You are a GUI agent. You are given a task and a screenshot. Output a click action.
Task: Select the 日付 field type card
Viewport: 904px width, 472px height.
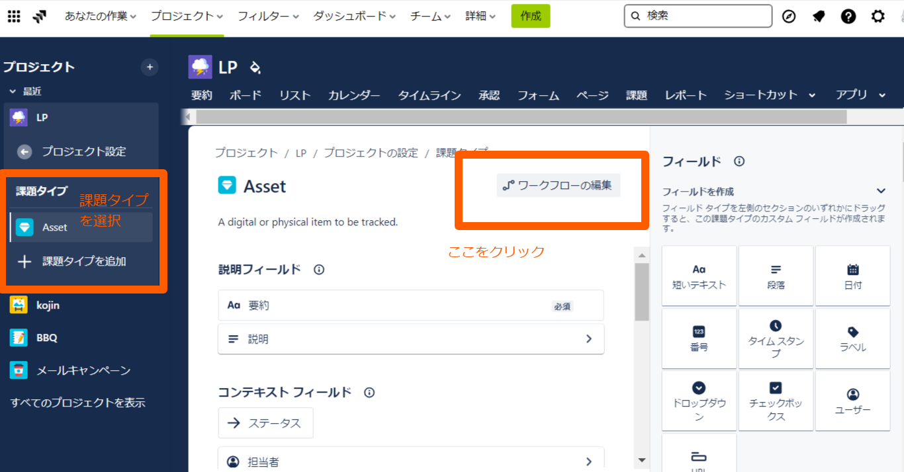pyautogui.click(x=852, y=276)
